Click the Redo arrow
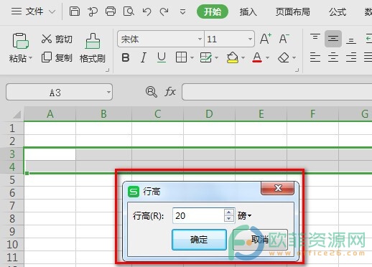This screenshot has height=267, width=372. tap(164, 11)
